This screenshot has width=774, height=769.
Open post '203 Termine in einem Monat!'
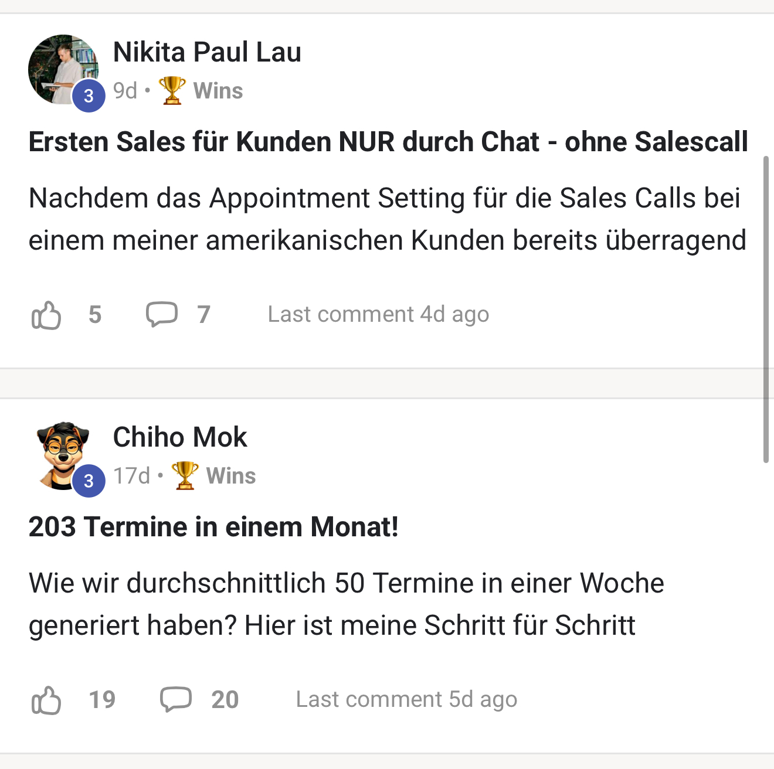213,527
